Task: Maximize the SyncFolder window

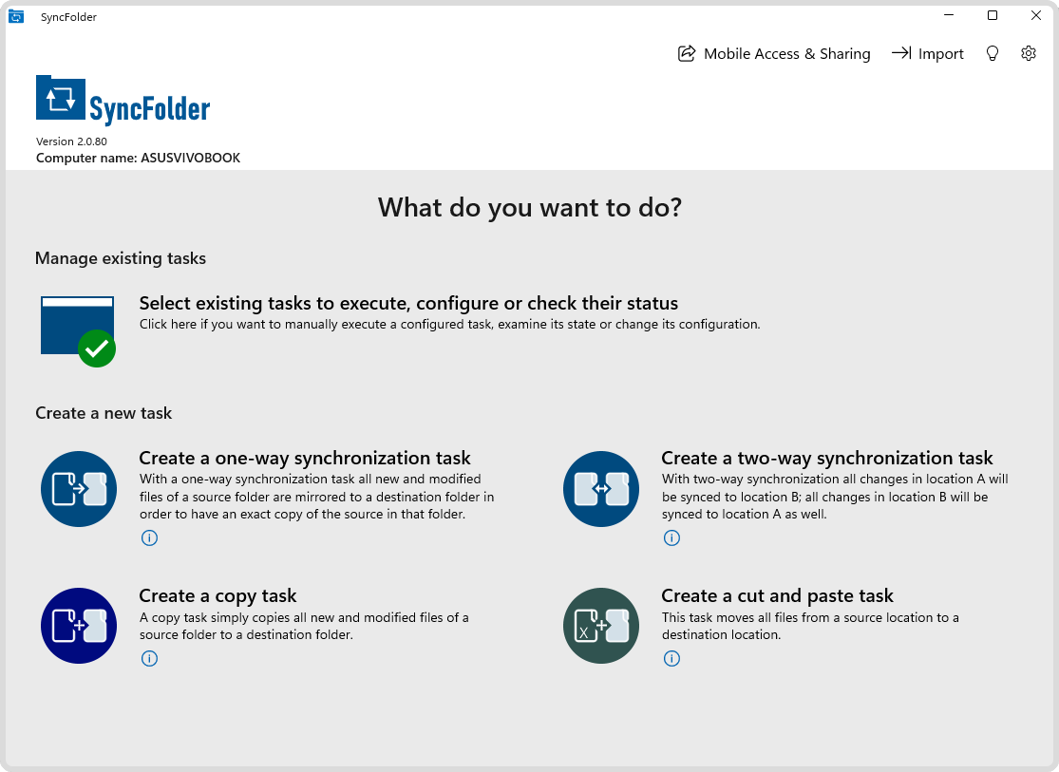Action: (993, 15)
